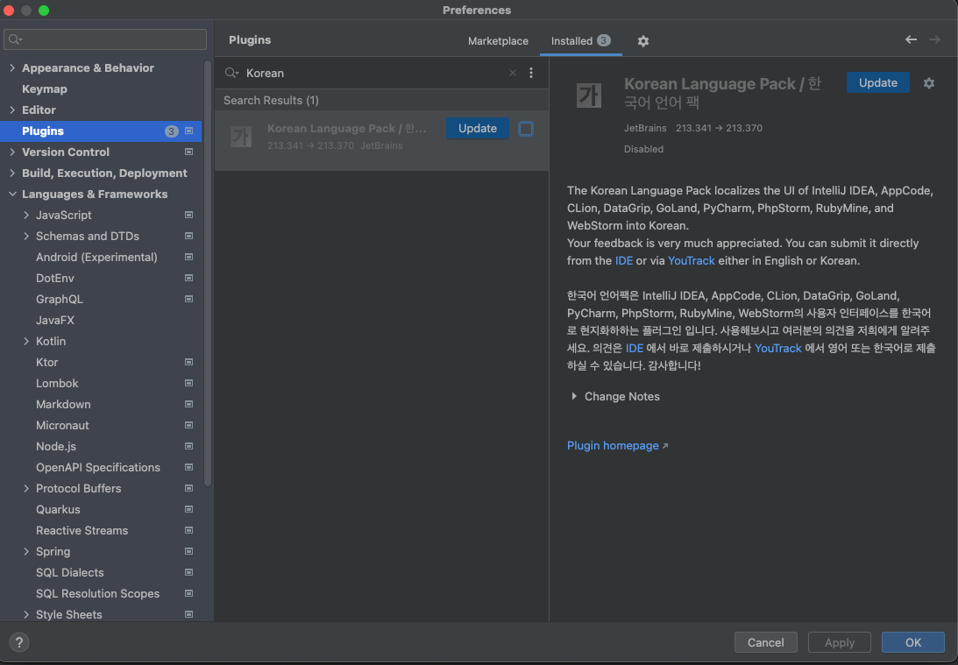Click the large Korean plugin detail icon
958x665 pixels.
[589, 96]
